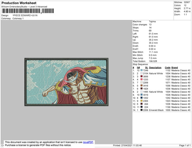
Task: Click the 'Colorway 1' value
Action: click(18, 18)
